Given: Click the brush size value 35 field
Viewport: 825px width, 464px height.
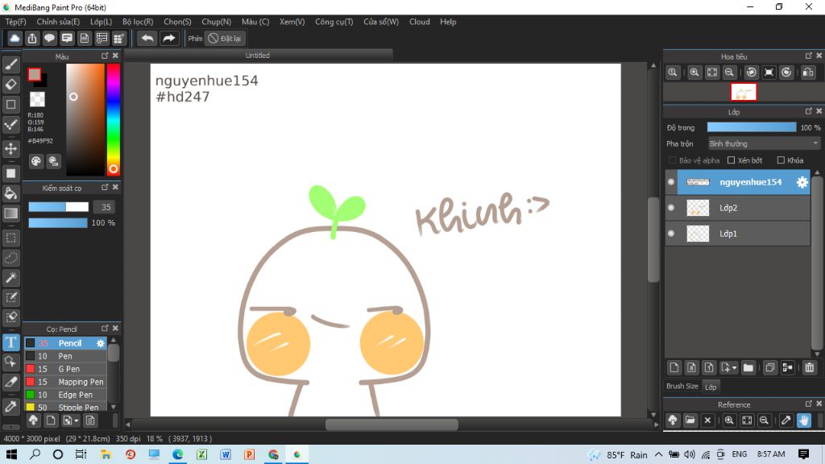Looking at the screenshot, I should [x=106, y=207].
